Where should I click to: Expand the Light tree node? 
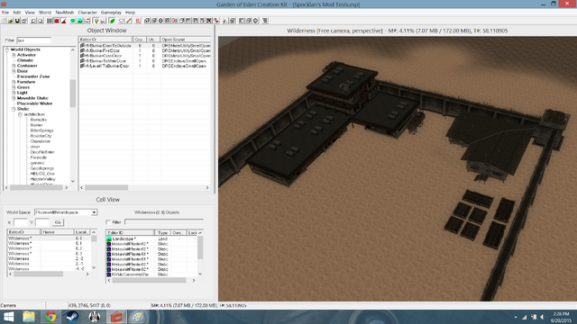pos(14,93)
